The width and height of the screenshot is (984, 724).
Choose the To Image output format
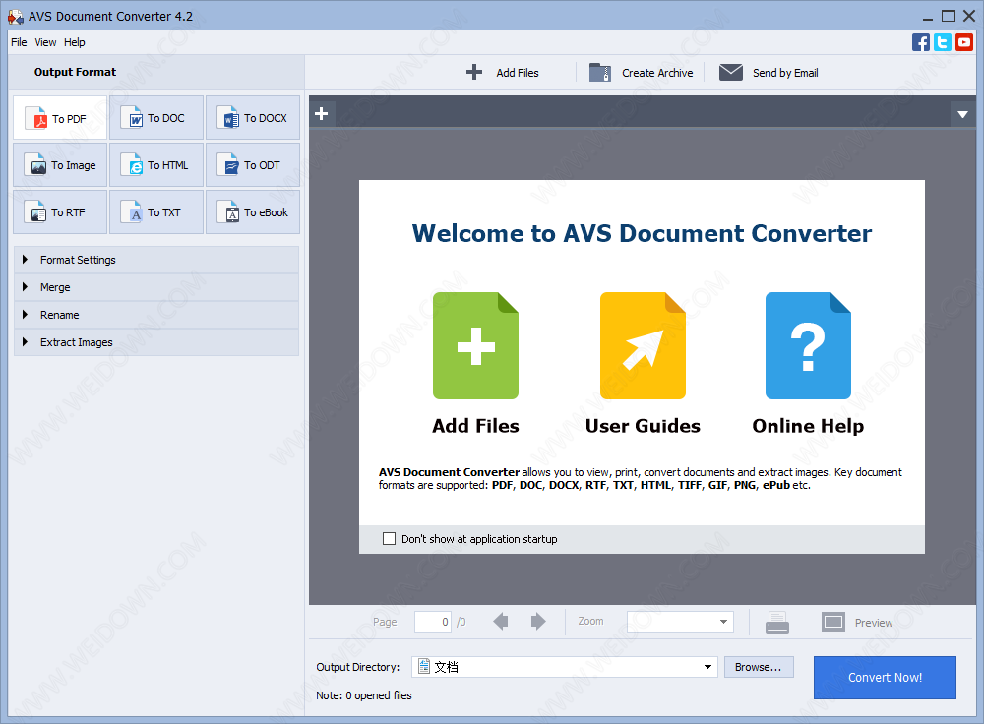(60, 165)
